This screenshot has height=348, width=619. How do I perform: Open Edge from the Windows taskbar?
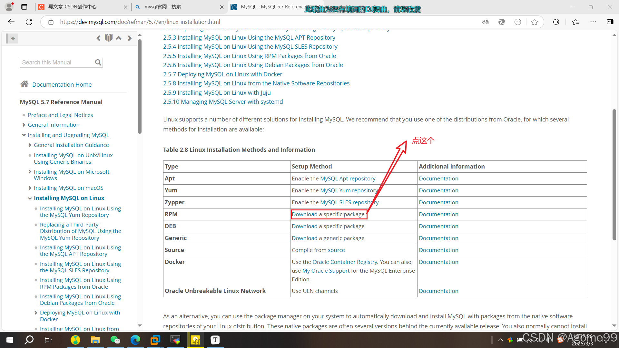(x=135, y=340)
